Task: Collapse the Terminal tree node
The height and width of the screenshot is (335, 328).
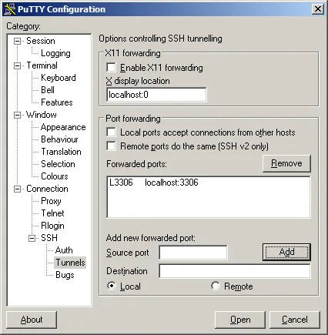Action: tap(17, 65)
